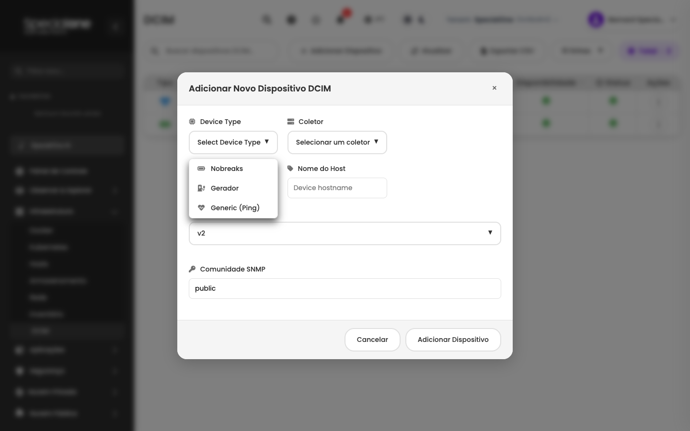
Task: Click the Generic (Ping) heartbeat icon
Action: pos(201,208)
